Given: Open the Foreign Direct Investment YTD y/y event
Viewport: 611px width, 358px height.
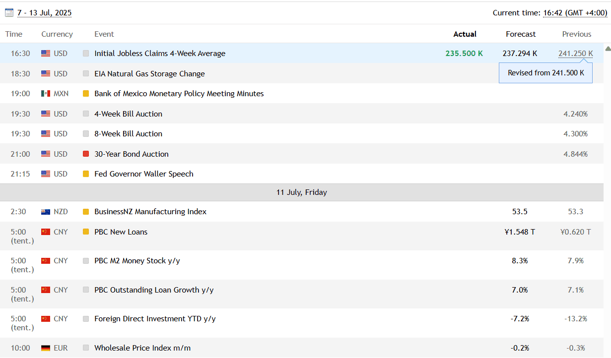Looking at the screenshot, I should click(x=155, y=319).
